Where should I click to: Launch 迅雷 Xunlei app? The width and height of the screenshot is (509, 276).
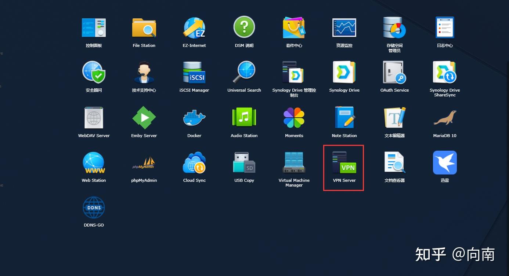pos(445,162)
